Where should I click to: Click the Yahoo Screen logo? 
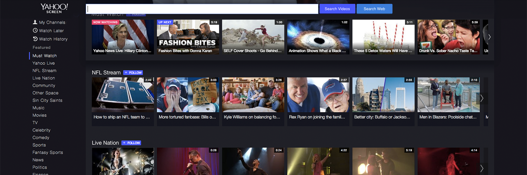point(54,8)
